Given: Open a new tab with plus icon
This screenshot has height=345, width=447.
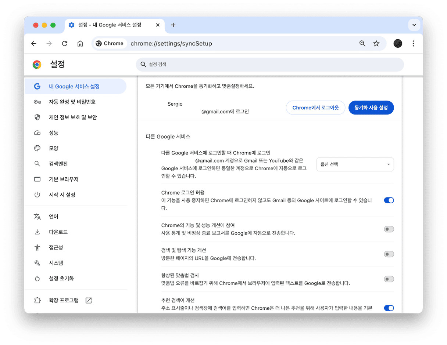Looking at the screenshot, I should [174, 25].
